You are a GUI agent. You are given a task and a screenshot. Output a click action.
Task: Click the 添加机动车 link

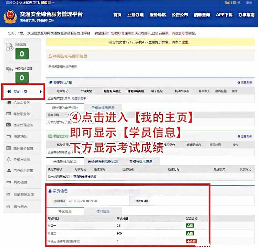click(x=79, y=98)
